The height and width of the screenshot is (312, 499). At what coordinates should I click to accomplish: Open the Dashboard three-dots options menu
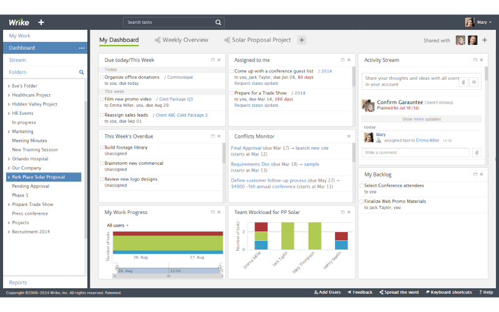pos(81,48)
